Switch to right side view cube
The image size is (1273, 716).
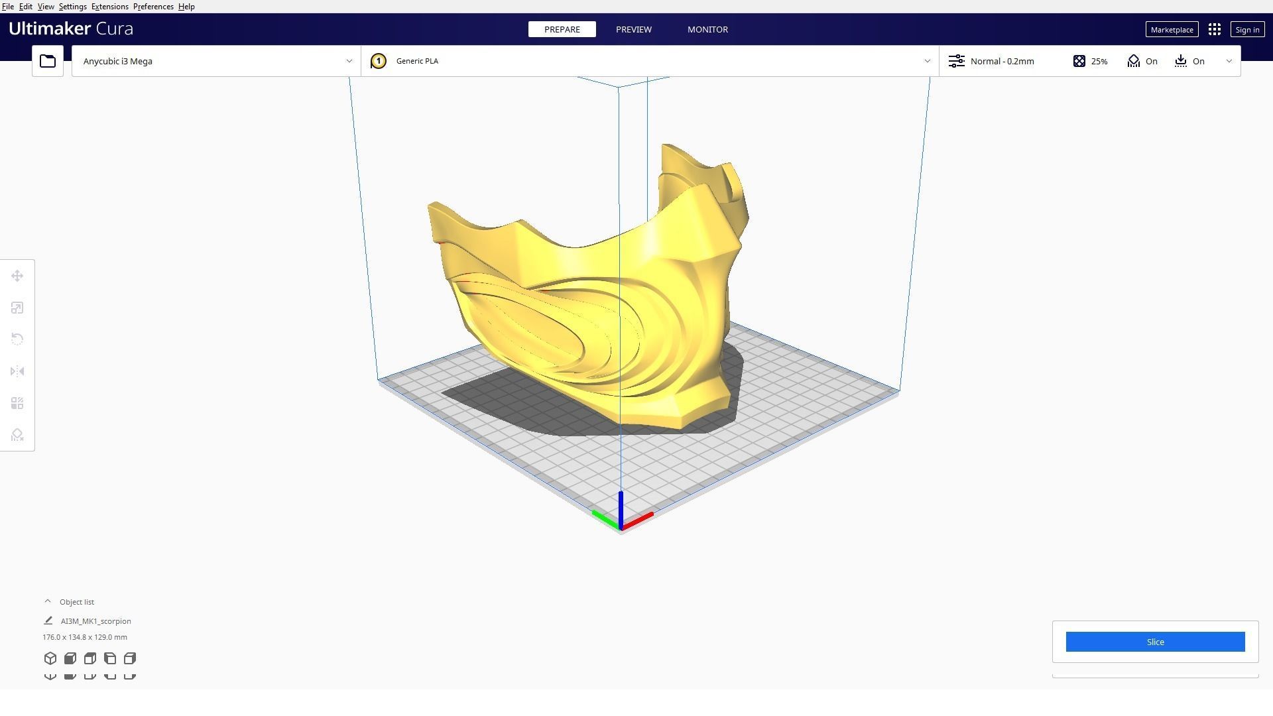point(130,658)
